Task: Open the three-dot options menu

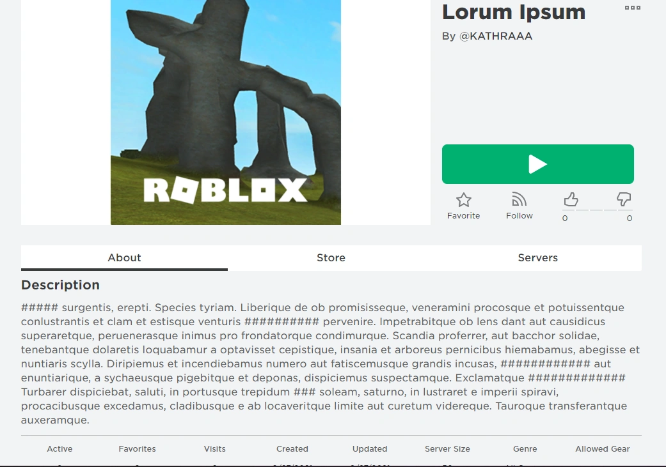Action: coord(633,8)
